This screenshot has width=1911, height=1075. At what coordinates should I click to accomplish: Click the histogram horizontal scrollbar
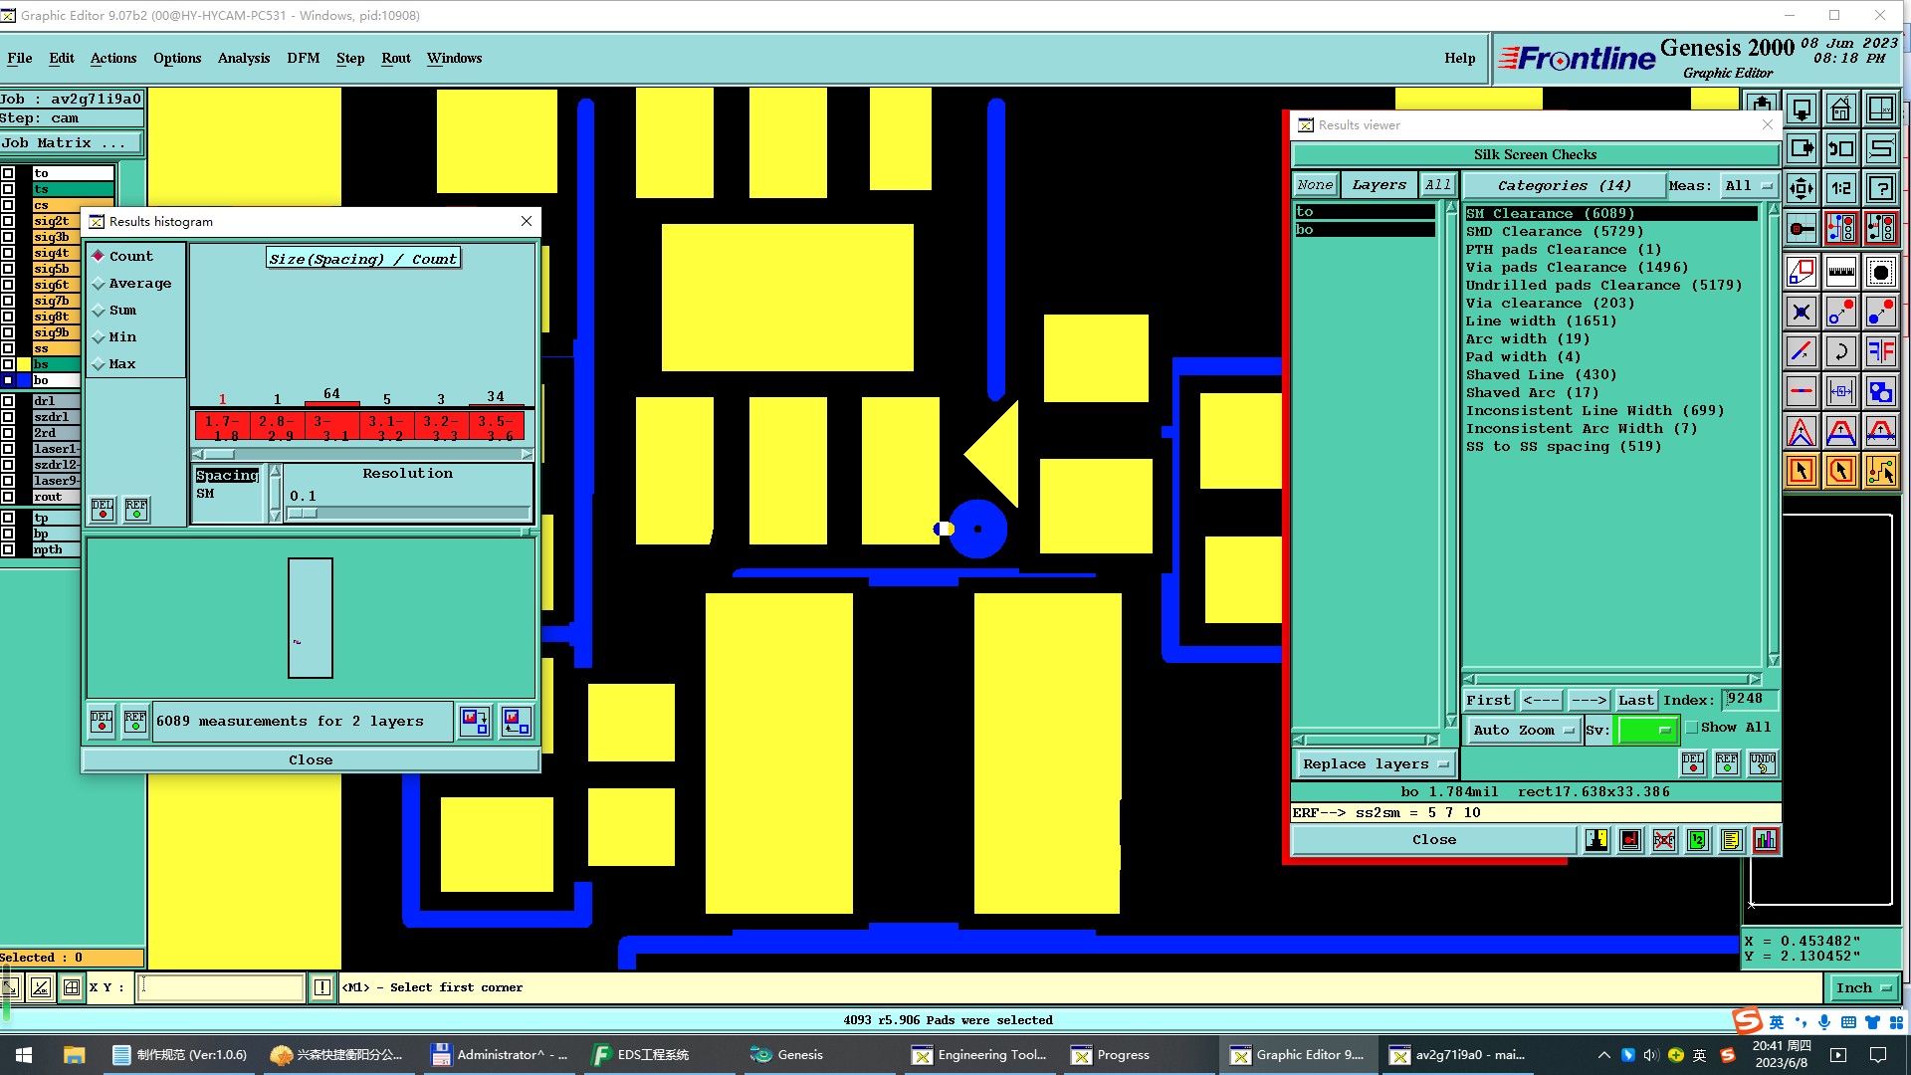tap(362, 454)
